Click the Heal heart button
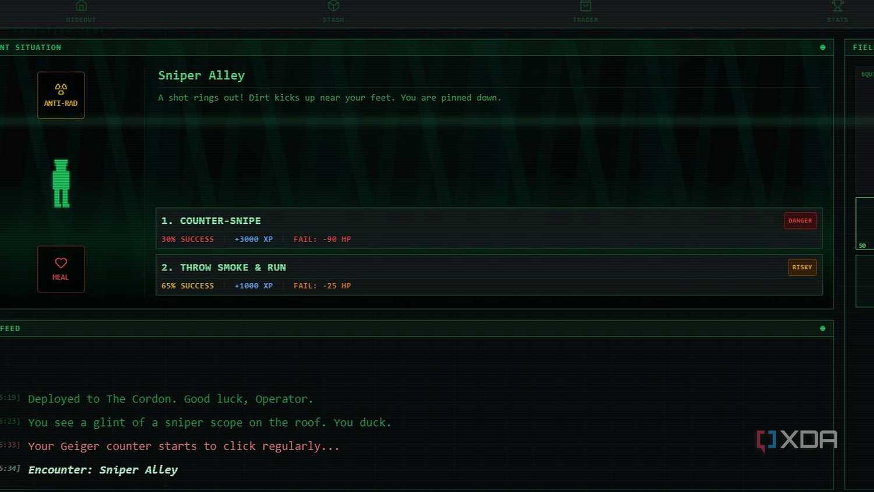Image resolution: width=874 pixels, height=492 pixels. coord(61,269)
